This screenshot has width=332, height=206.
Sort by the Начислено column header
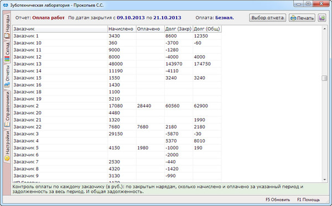(x=122, y=29)
